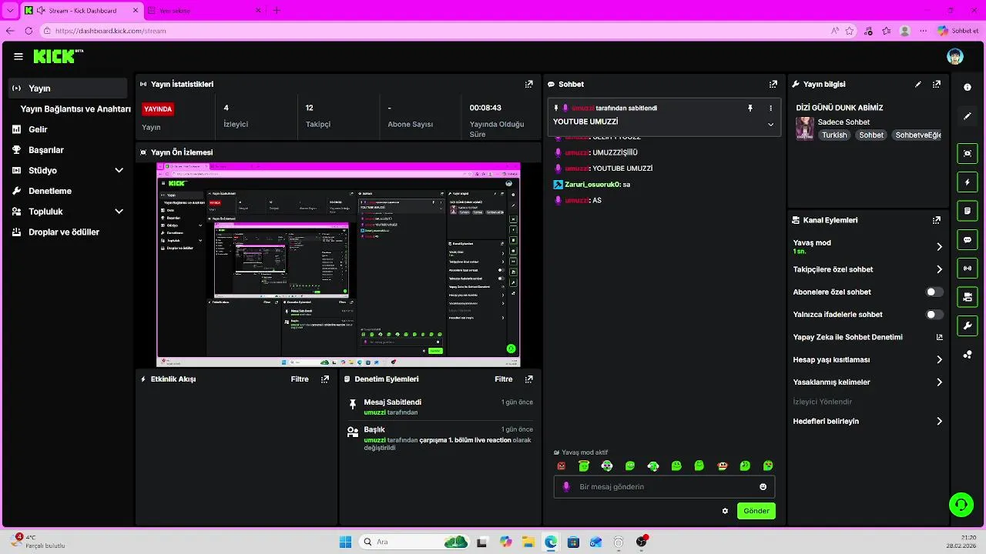The image size is (986, 554).
Task: Click the wrench icon in the right sidebar
Action: tap(968, 325)
